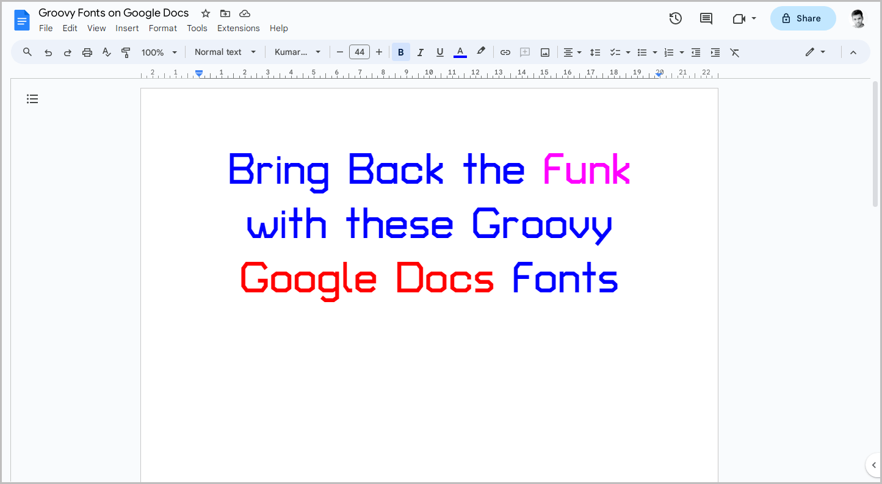The width and height of the screenshot is (882, 484).
Task: Click the Print icon
Action: point(87,52)
